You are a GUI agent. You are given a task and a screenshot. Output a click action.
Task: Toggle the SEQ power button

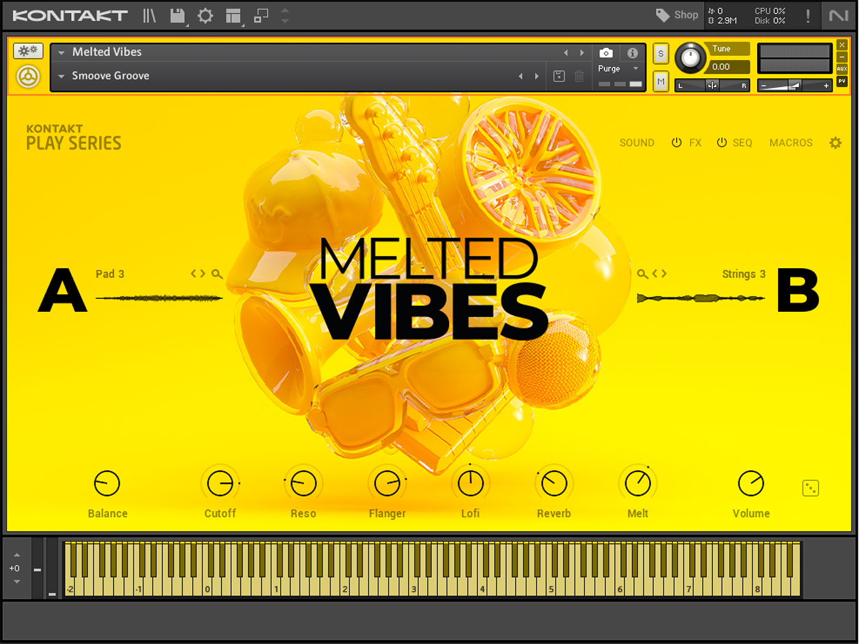tap(722, 142)
